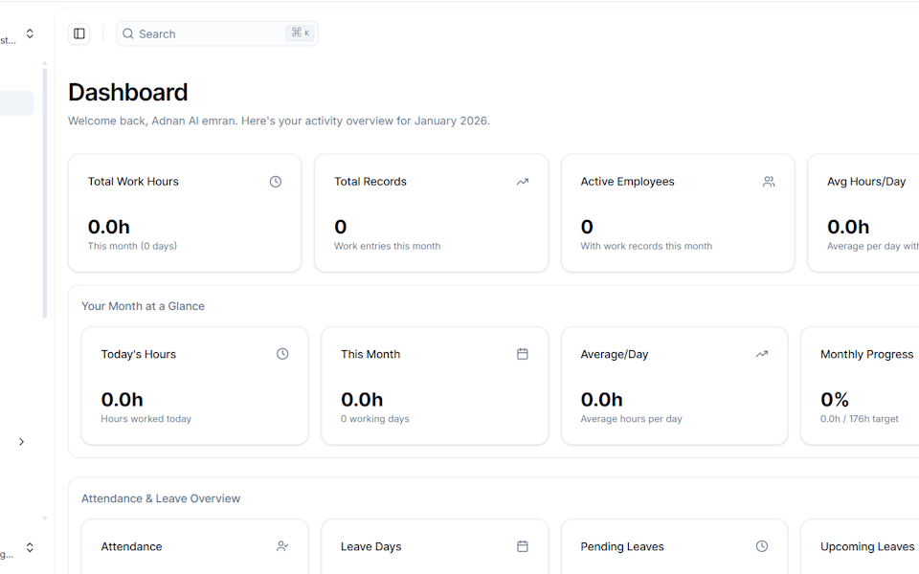Click the Today's Hours label

click(x=138, y=354)
